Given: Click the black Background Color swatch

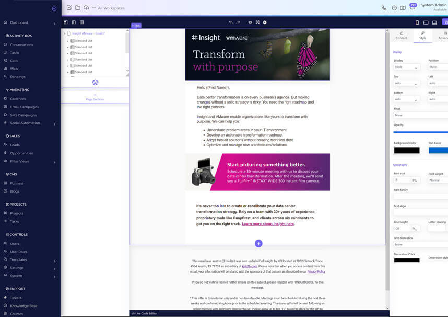Looking at the screenshot, I should pos(406,151).
